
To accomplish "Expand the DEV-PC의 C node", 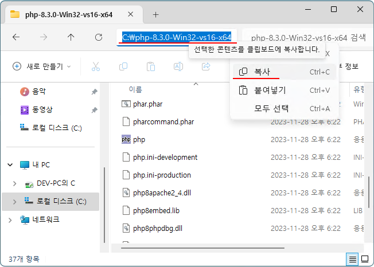I will (x=14, y=183).
